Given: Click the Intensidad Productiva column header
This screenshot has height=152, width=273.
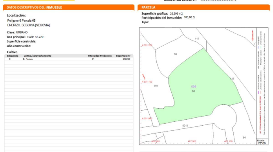Looking at the screenshot, I should 100,56.
